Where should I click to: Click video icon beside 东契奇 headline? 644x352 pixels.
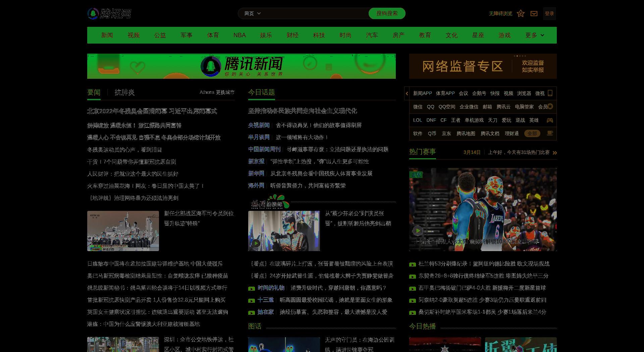pyautogui.click(x=413, y=277)
